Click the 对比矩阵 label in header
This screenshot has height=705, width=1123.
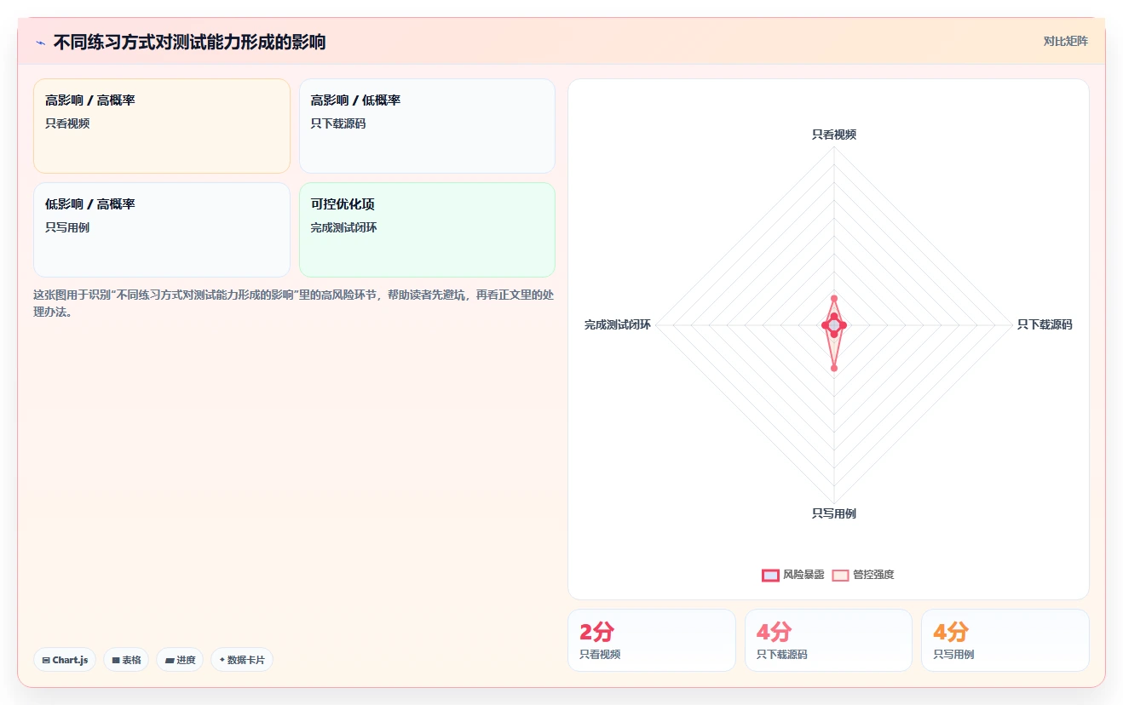pos(1065,41)
